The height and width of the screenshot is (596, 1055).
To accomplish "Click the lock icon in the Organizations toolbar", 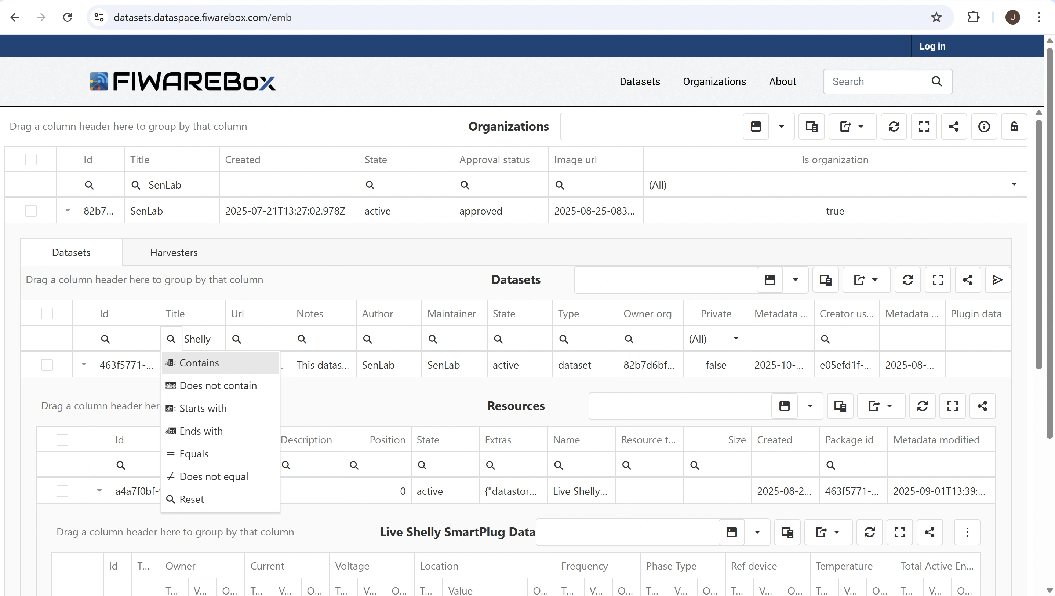I will pos(1014,127).
